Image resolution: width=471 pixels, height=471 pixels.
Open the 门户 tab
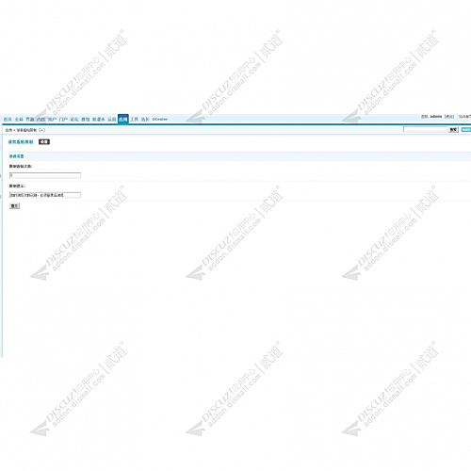click(x=63, y=120)
